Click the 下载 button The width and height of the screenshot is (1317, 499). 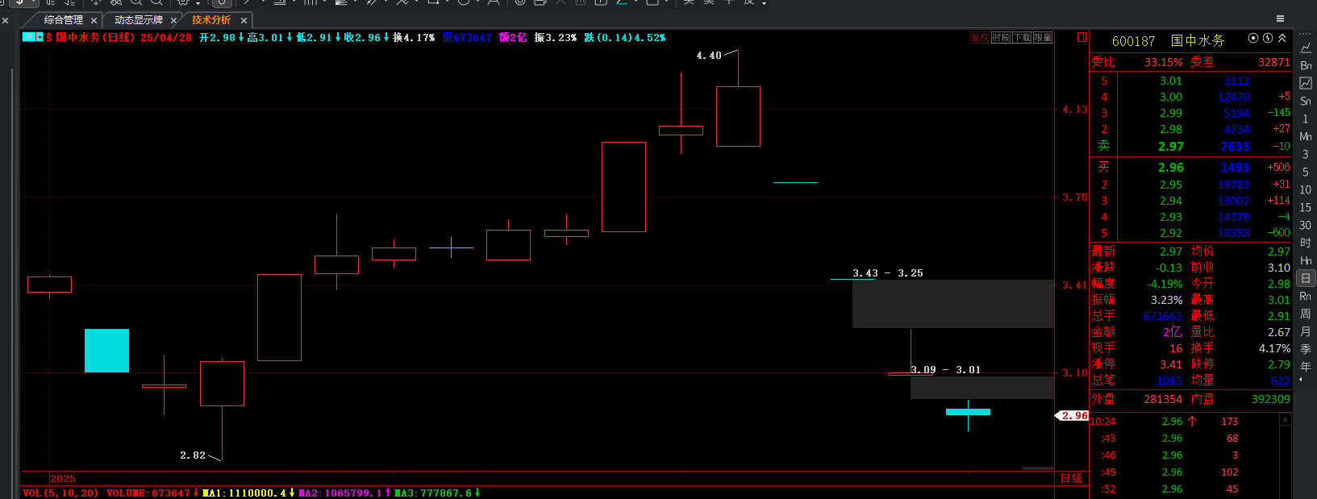pyautogui.click(x=1022, y=38)
